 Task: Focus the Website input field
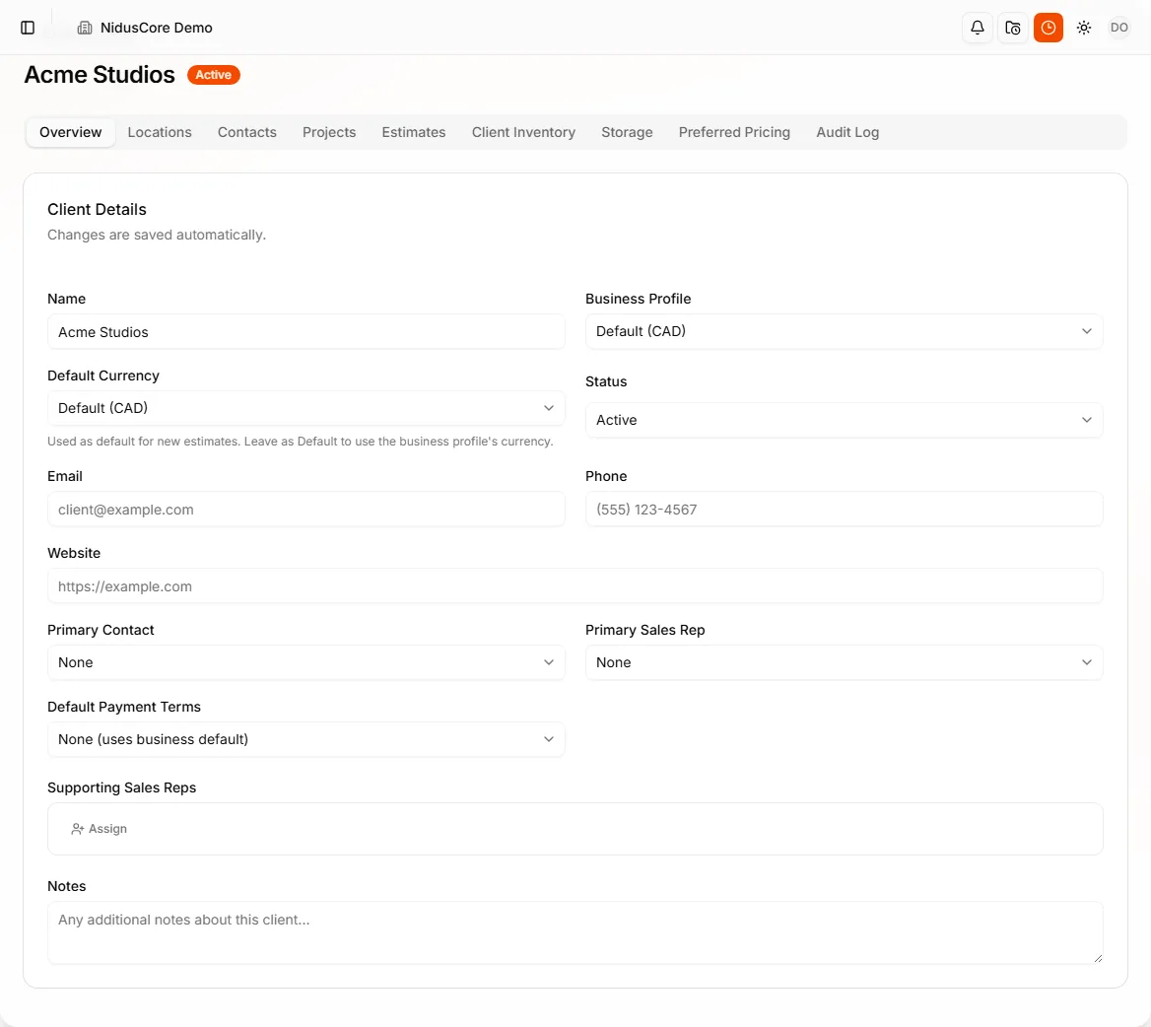[575, 586]
